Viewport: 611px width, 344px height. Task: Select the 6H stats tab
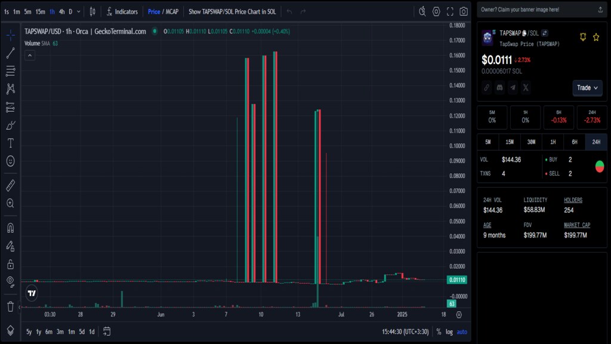pos(575,142)
